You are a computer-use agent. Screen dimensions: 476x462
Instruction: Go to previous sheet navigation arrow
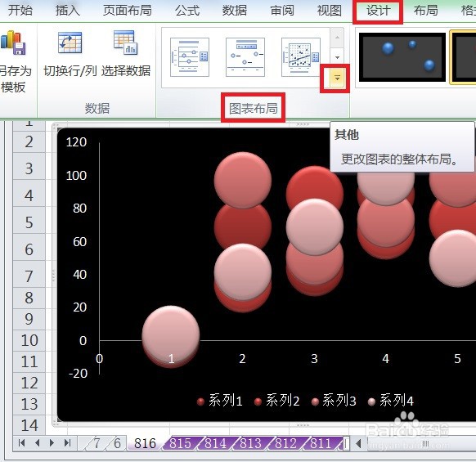click(x=37, y=443)
